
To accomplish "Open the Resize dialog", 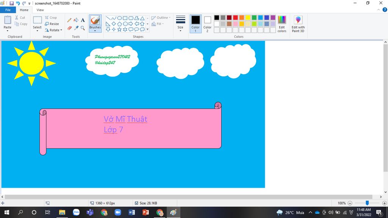I will pos(52,24).
